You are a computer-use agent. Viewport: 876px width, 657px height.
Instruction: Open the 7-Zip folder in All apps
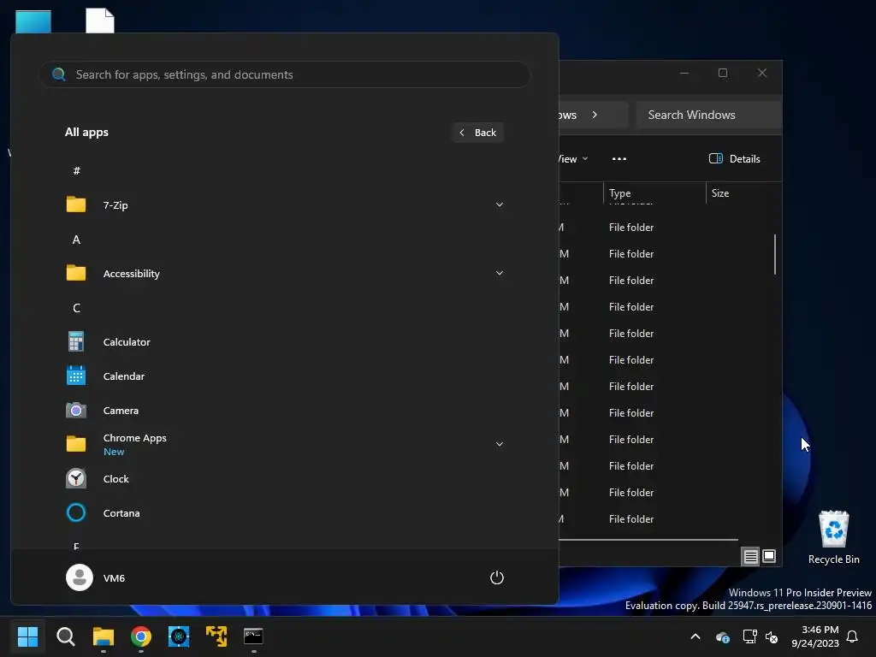click(284, 205)
